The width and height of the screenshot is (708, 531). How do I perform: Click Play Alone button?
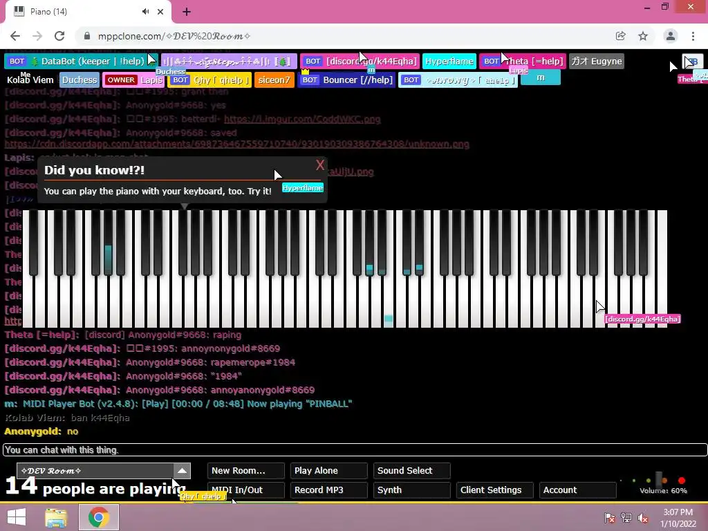point(328,470)
